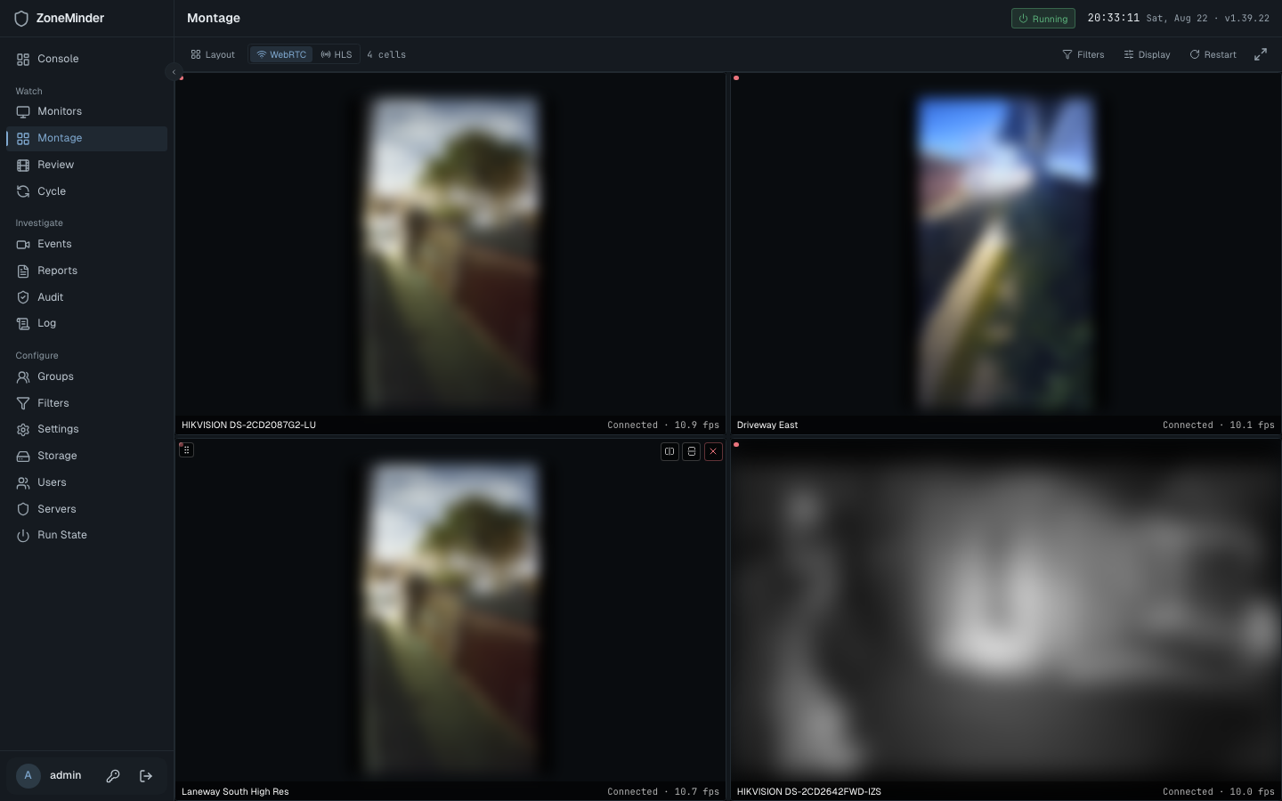Log out using the sign-out arrow icon

146,776
